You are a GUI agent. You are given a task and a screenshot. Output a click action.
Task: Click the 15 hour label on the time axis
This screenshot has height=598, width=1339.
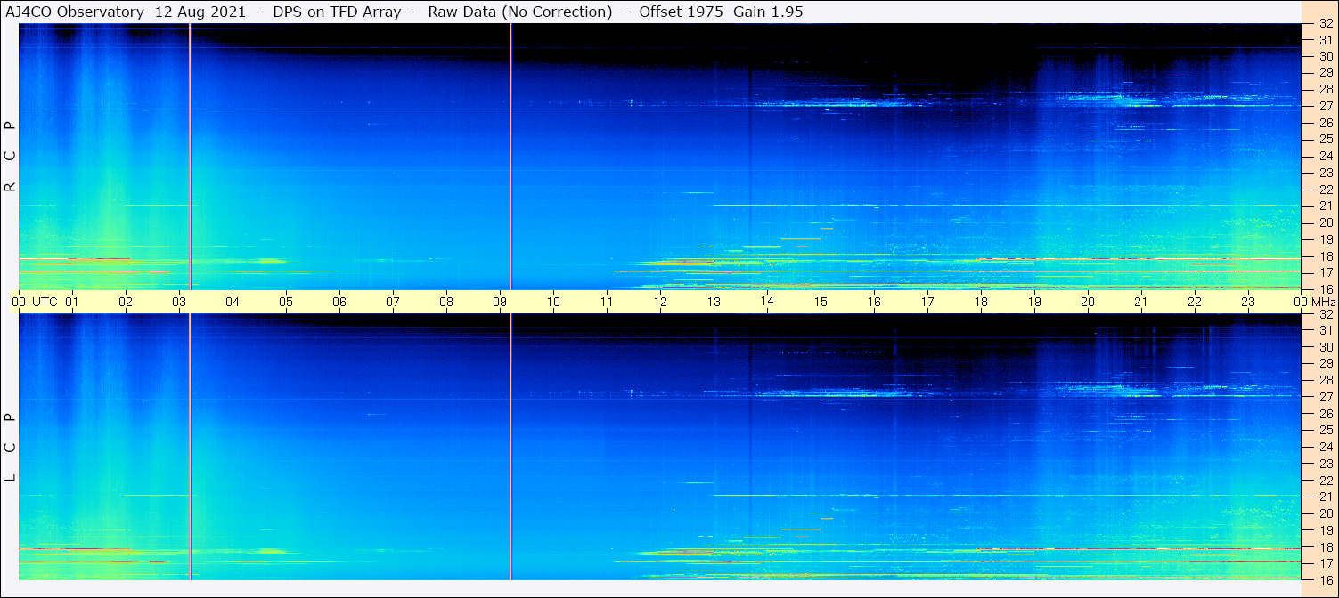pyautogui.click(x=821, y=302)
